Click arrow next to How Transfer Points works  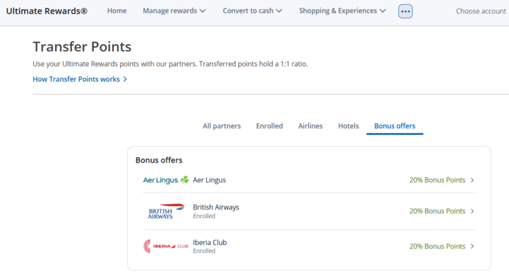(125, 79)
